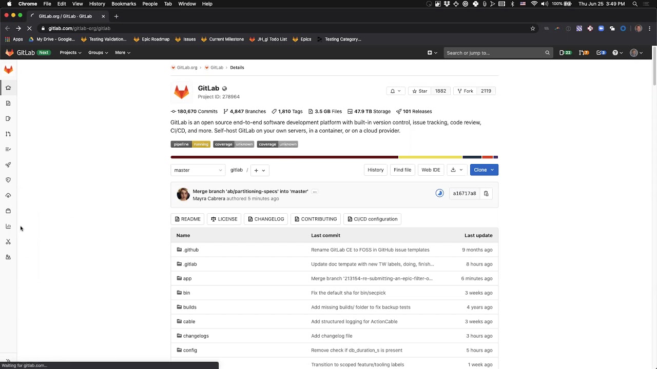This screenshot has width=657, height=369.
Task: Open the CI/CD configuration button
Action: [x=372, y=219]
